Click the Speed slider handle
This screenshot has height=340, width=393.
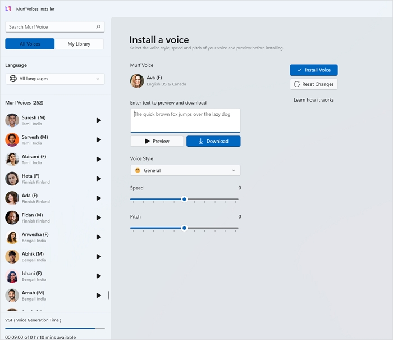[184, 199]
